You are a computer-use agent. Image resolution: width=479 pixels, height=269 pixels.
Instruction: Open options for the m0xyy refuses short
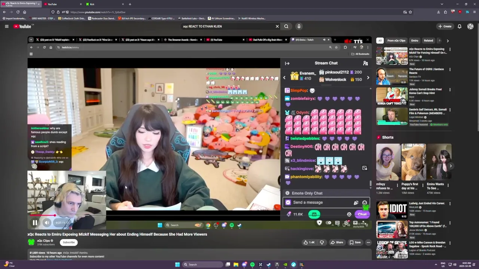[397, 185]
